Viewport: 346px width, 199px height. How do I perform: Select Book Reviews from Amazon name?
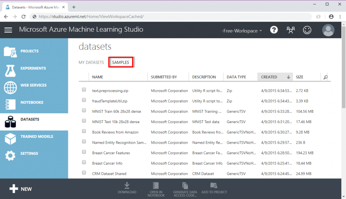(115, 132)
